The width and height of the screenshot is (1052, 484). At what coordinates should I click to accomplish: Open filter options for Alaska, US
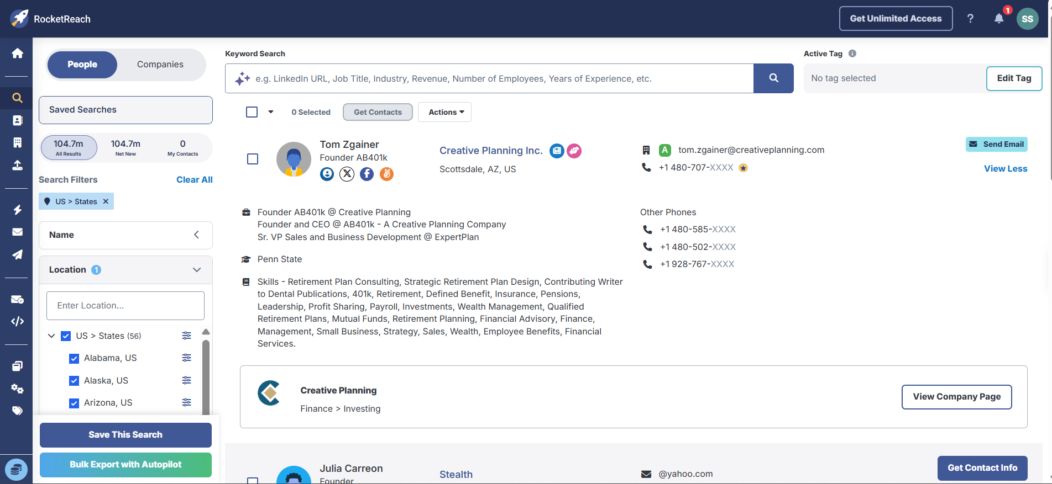coord(187,380)
